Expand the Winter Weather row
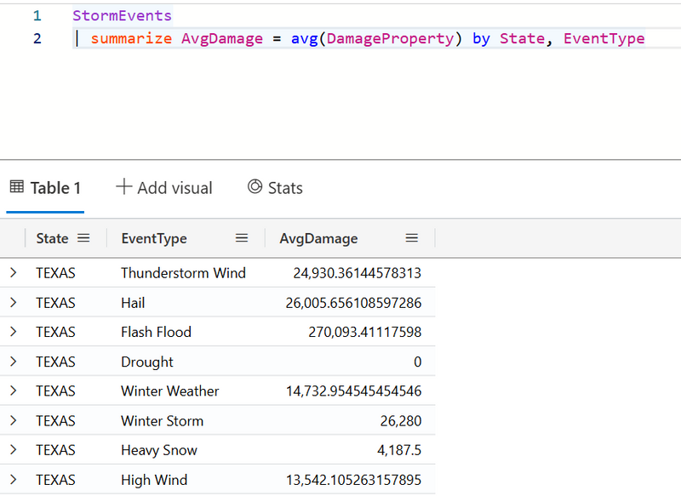Screen dimensions: 681x496 [14, 391]
